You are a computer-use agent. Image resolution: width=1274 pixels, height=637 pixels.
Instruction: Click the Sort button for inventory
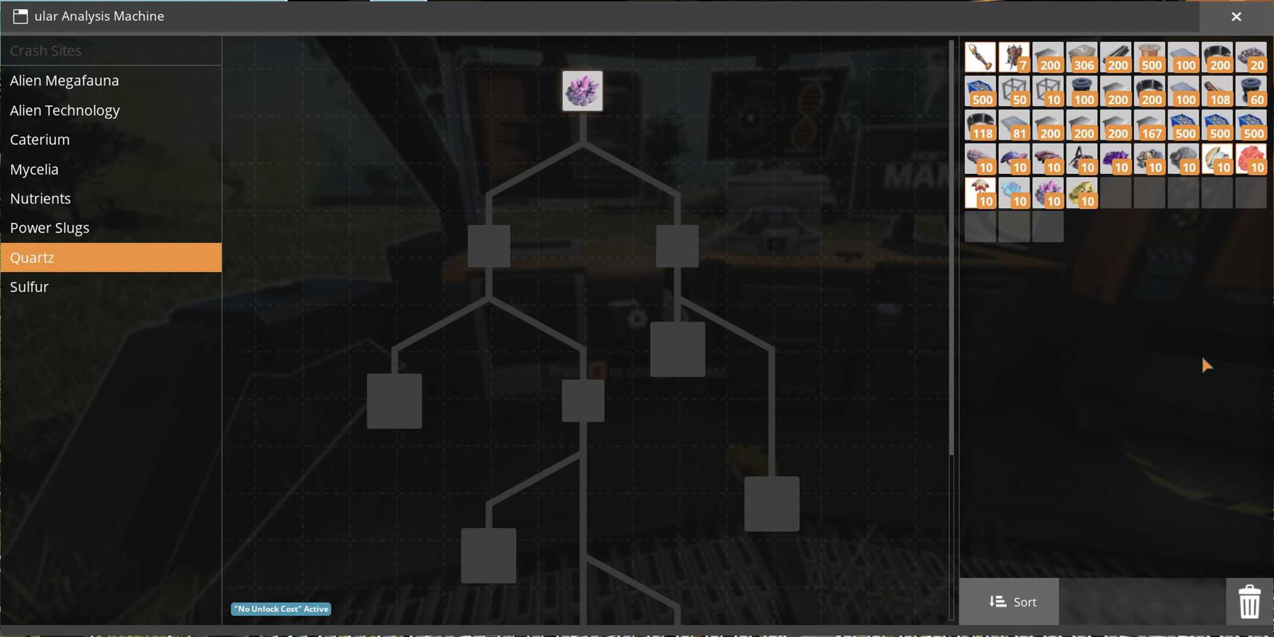click(x=1012, y=601)
